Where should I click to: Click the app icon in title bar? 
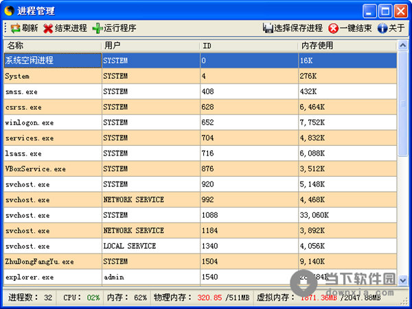9,10
